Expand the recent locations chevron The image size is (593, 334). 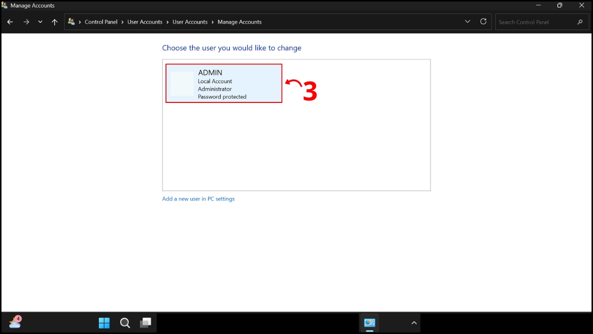pyautogui.click(x=40, y=22)
